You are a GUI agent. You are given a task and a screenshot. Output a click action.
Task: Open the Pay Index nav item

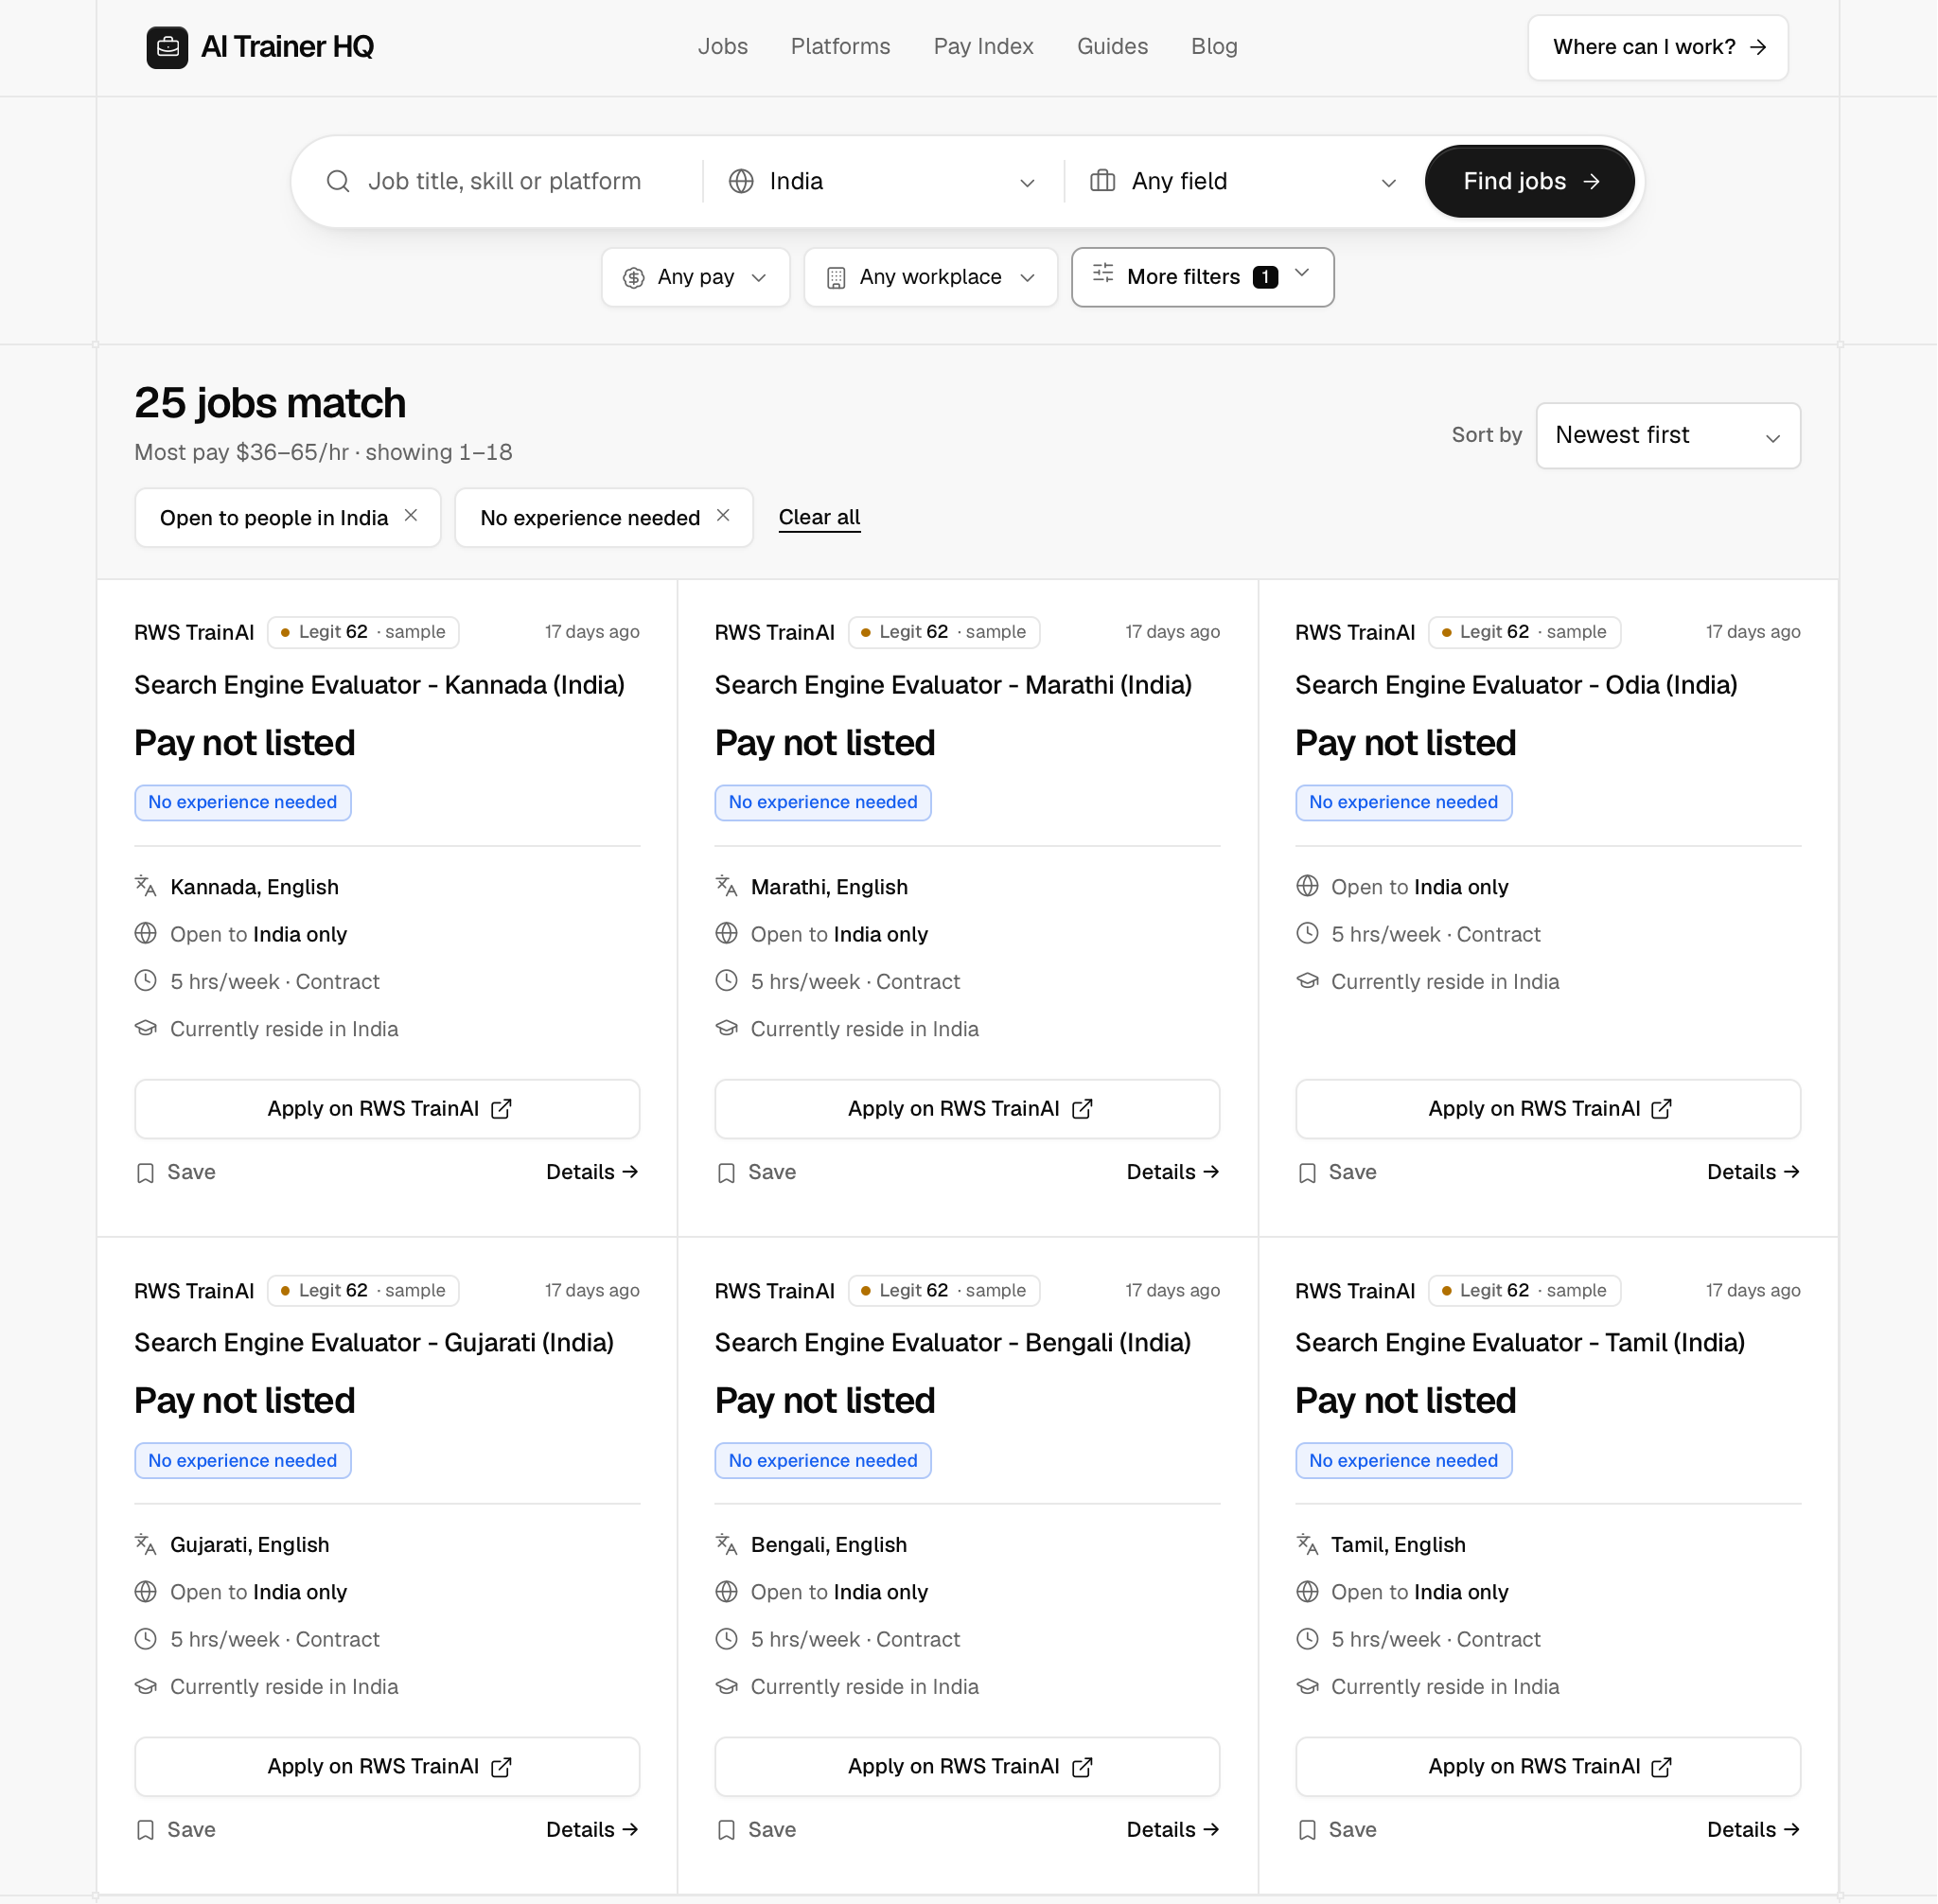(x=983, y=47)
